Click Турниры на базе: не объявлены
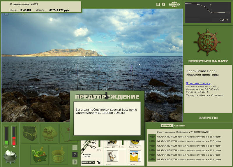This screenshot has height=167, width=233. (x=205, y=95)
